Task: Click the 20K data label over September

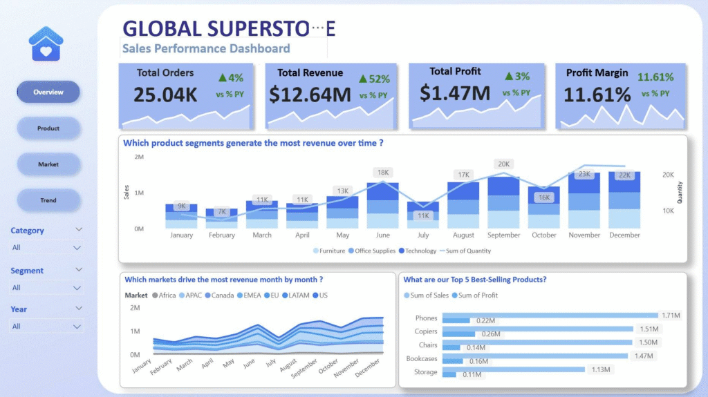Action: point(504,164)
